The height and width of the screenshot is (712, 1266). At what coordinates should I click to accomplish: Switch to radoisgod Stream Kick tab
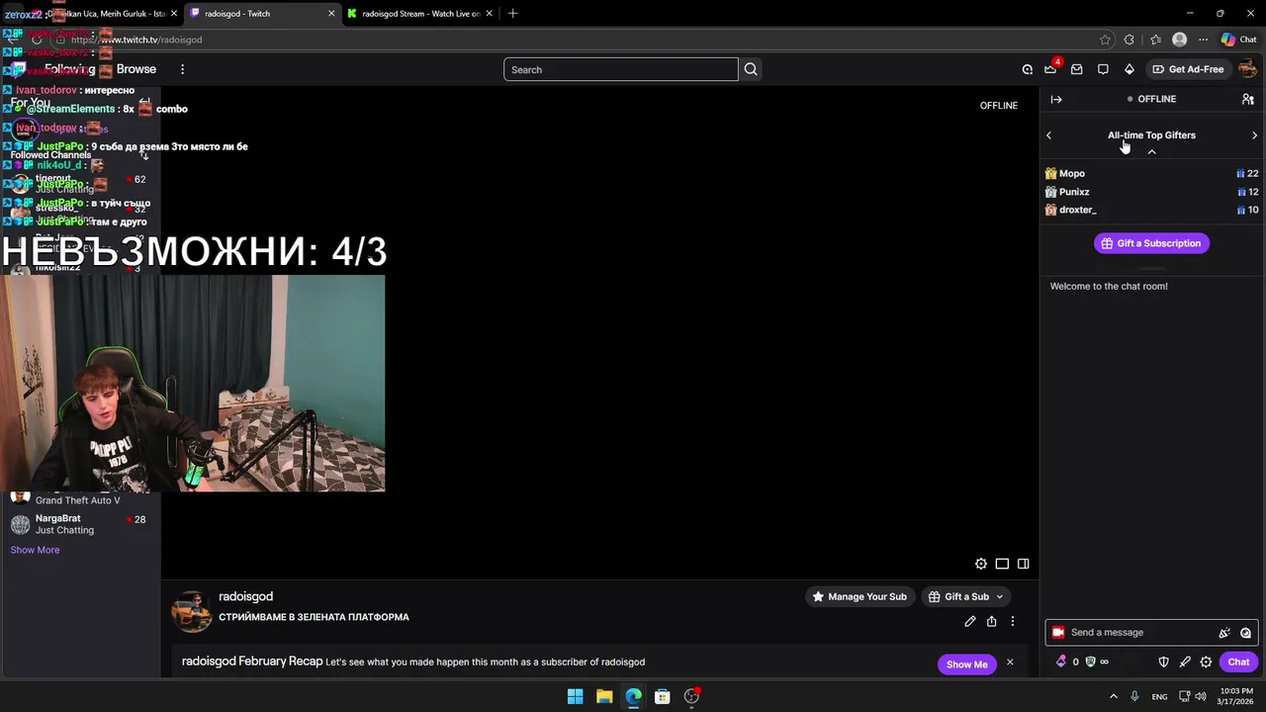[419, 14]
